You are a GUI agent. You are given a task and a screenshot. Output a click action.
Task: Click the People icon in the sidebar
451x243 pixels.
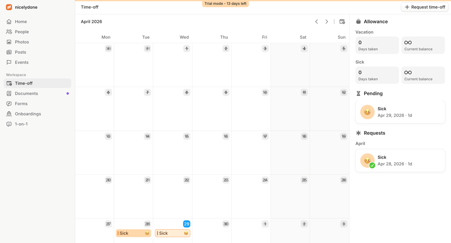click(x=9, y=32)
